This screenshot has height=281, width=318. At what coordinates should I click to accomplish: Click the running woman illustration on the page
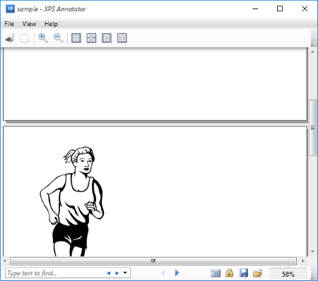click(x=72, y=201)
